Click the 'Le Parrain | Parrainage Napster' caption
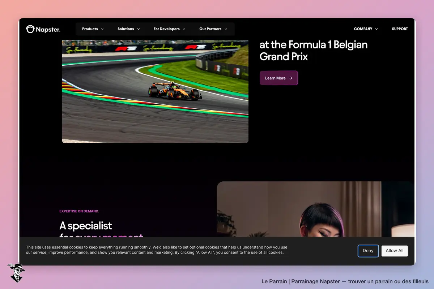The image size is (434, 289). pyautogui.click(x=345, y=281)
